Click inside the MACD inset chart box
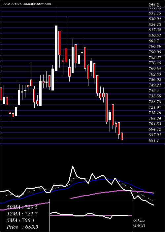The width and height of the screenshot is (165, 232). 91,215
